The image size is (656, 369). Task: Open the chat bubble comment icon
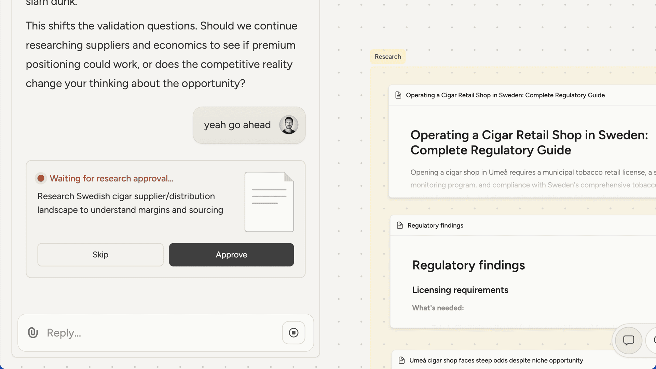[x=628, y=340]
